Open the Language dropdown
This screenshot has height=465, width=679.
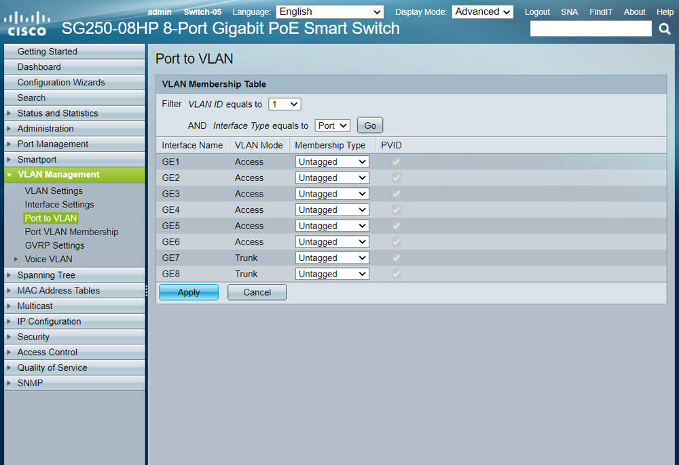tap(330, 12)
